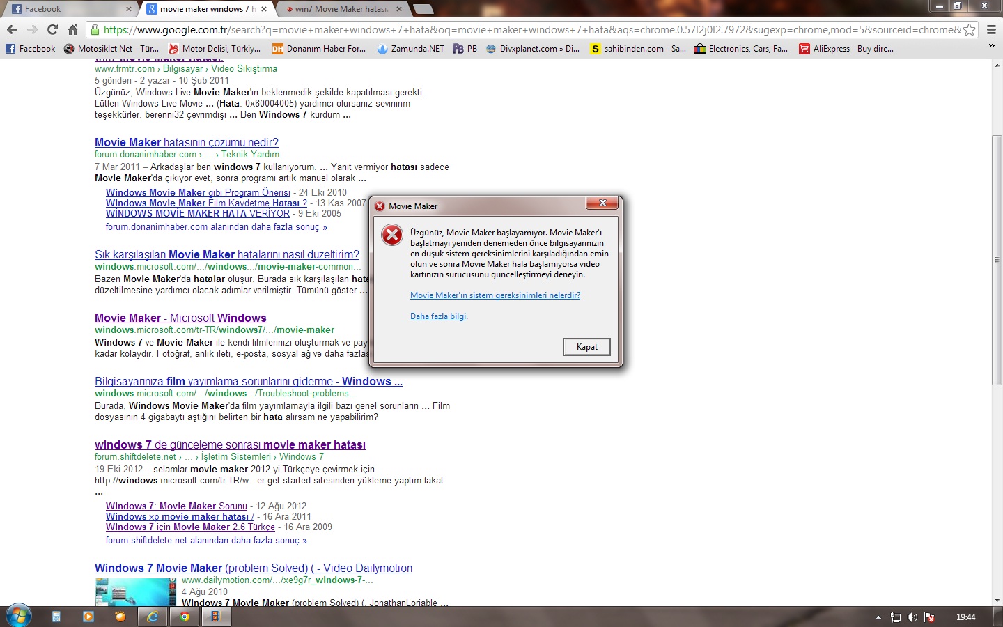Open Sık karşılaşılan Movie Maker hatalarını result

[x=227, y=255]
